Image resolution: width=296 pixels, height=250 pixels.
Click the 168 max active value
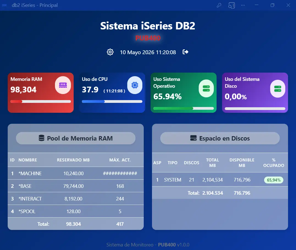click(120, 186)
